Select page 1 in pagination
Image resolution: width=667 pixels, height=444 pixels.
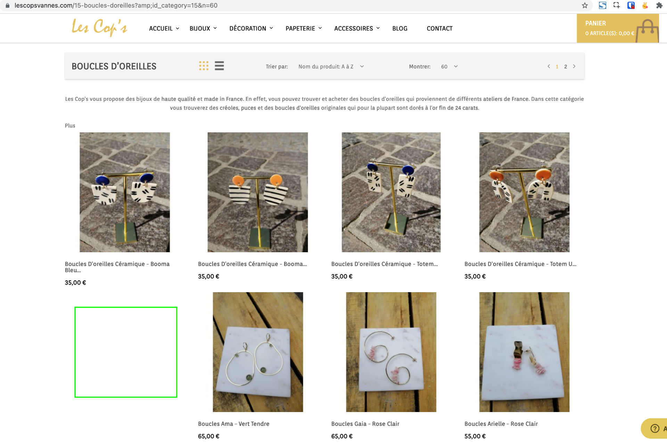[x=557, y=67]
